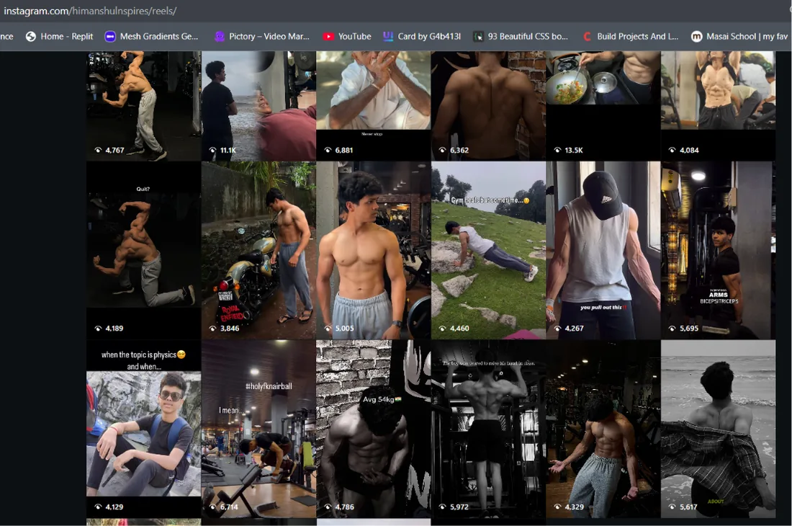Click the 3,846 view count text
This screenshot has height=526, width=792.
click(x=230, y=329)
